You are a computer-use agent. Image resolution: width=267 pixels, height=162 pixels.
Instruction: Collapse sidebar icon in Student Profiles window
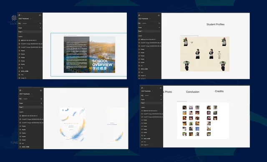pyautogui.click(x=159, y=15)
